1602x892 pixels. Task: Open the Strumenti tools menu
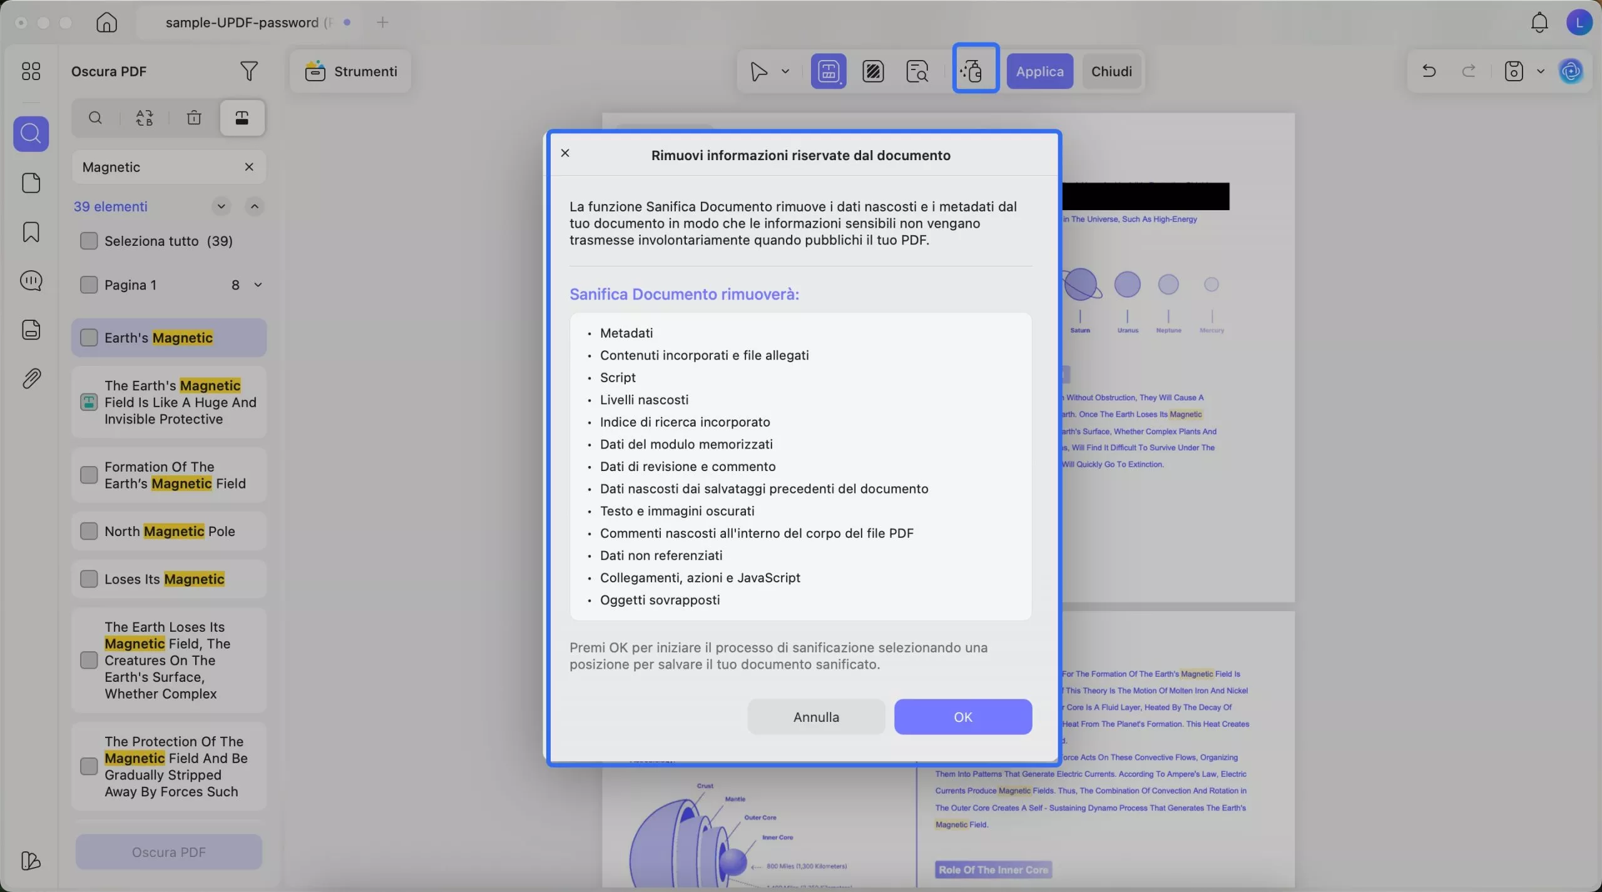click(350, 71)
